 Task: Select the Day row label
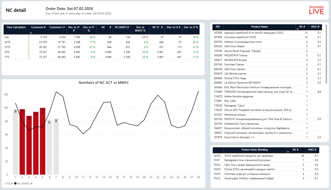[7, 37]
